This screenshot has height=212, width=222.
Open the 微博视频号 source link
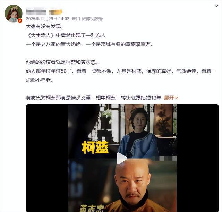[x=92, y=19]
